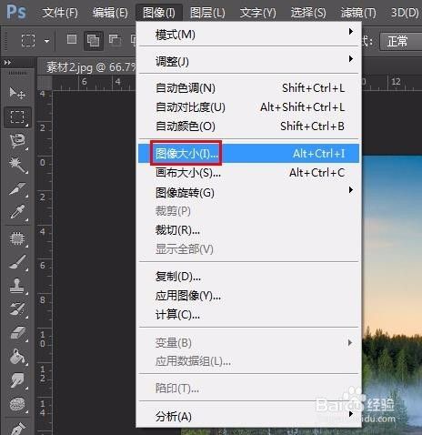Open the 编辑(E) menu

110,13
